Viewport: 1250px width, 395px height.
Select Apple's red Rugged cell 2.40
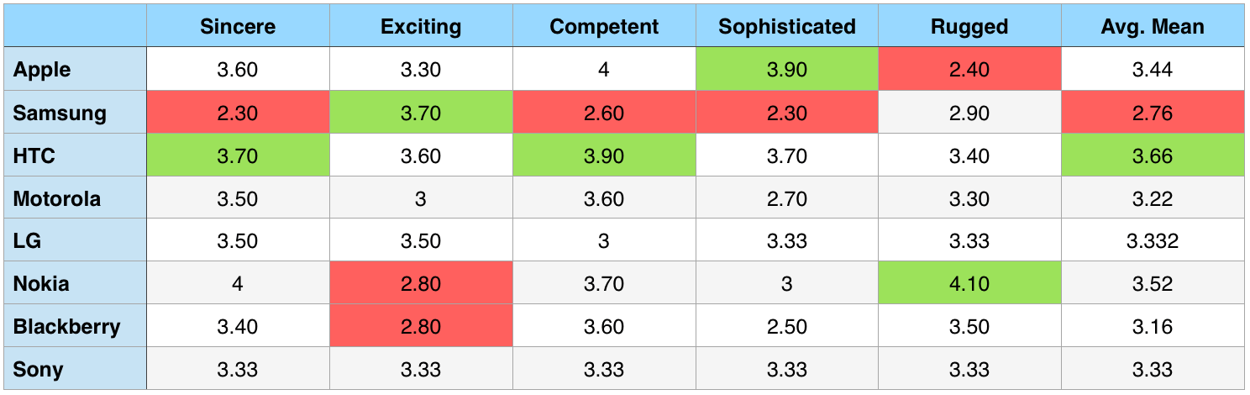(x=969, y=70)
